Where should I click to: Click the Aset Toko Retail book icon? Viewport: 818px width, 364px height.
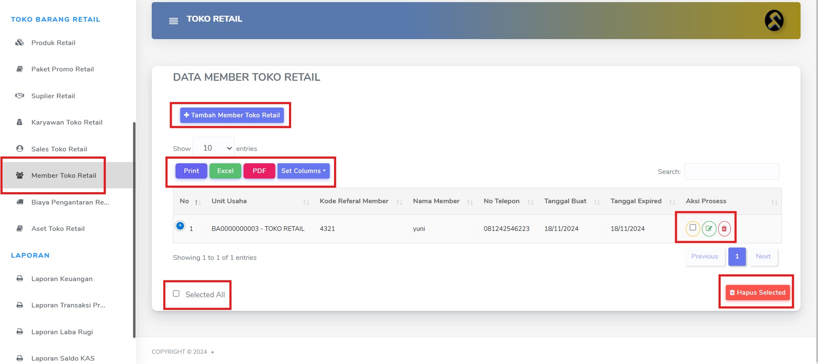(x=20, y=228)
